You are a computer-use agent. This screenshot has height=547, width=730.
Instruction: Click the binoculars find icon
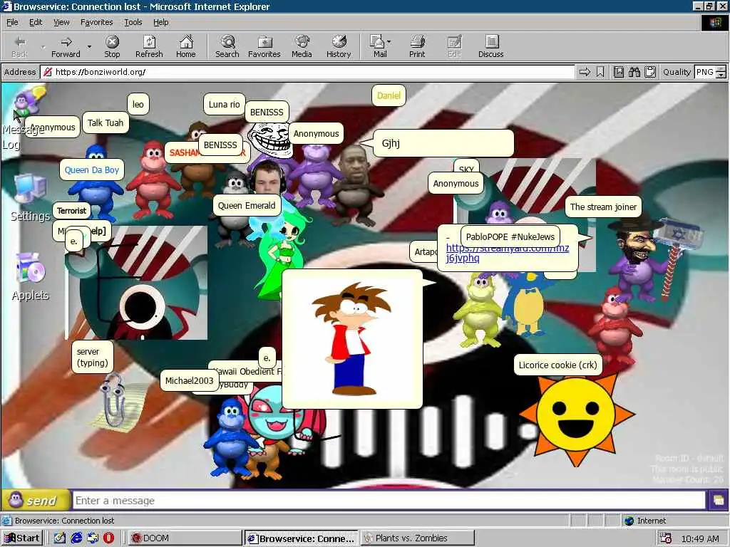pyautogui.click(x=634, y=72)
